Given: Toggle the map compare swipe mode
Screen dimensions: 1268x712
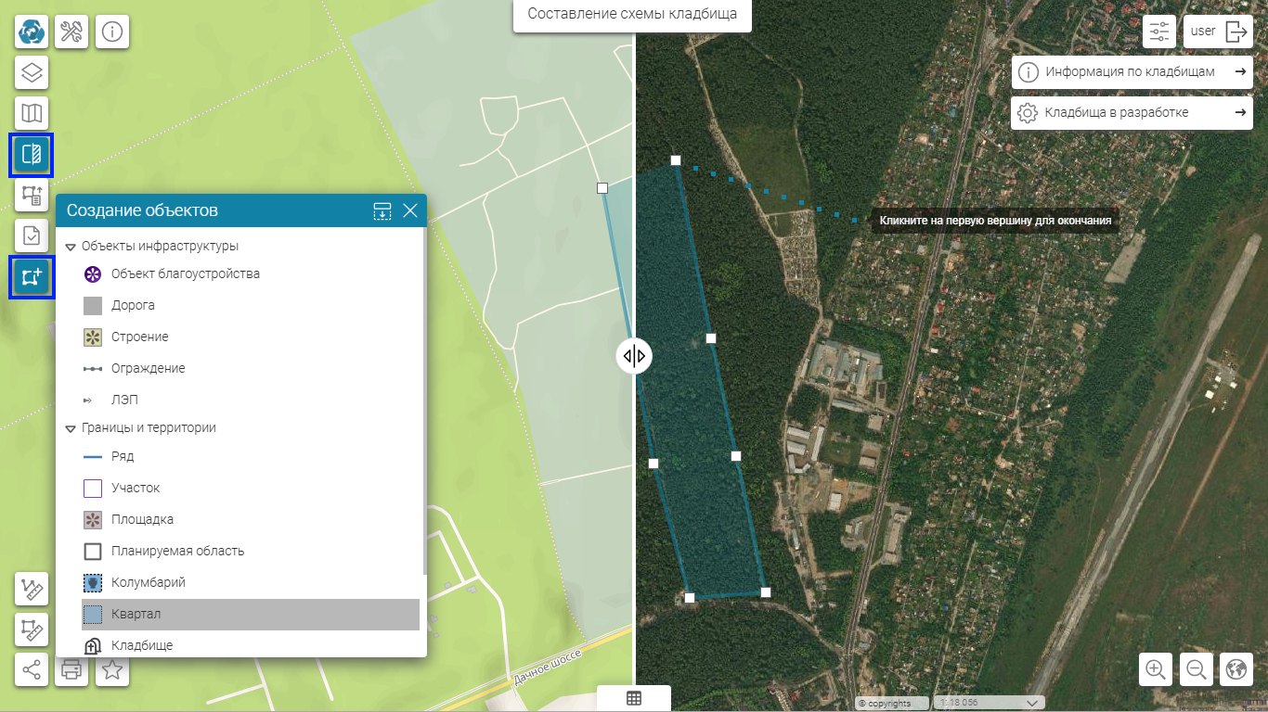Looking at the screenshot, I should coord(32,155).
